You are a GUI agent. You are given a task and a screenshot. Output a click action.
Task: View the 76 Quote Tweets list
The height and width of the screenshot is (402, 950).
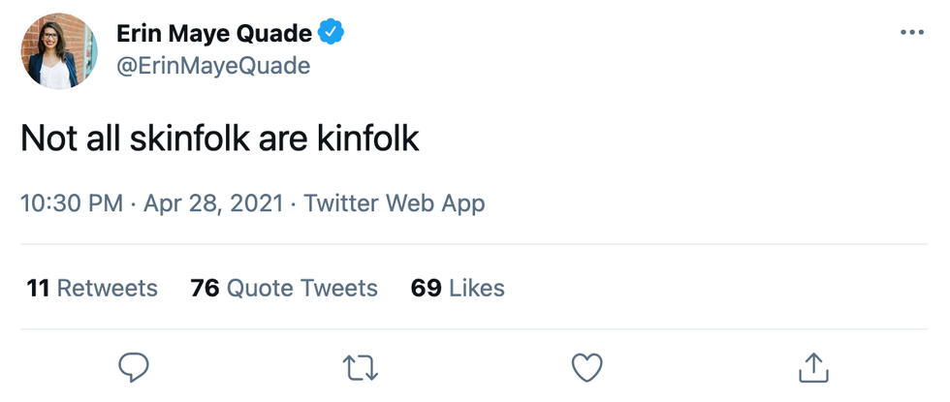[284, 288]
